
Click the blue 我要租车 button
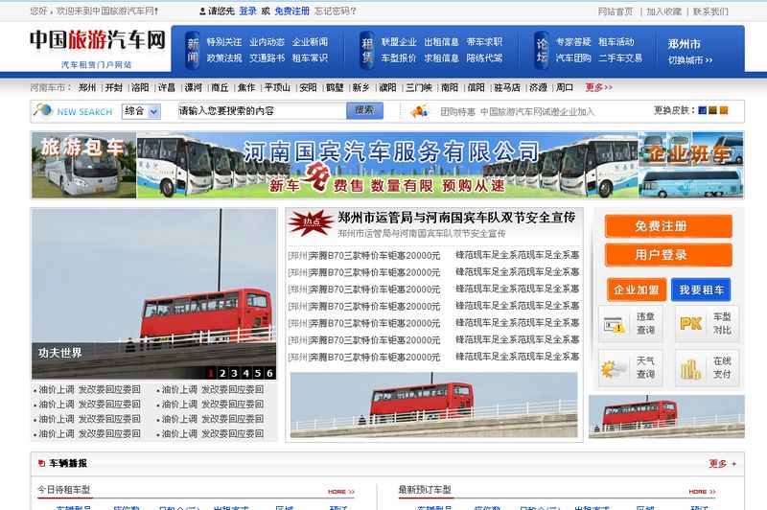[x=701, y=290]
